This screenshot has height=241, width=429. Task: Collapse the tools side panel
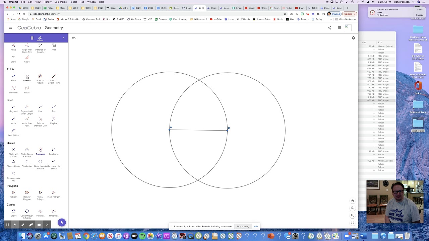click(64, 38)
